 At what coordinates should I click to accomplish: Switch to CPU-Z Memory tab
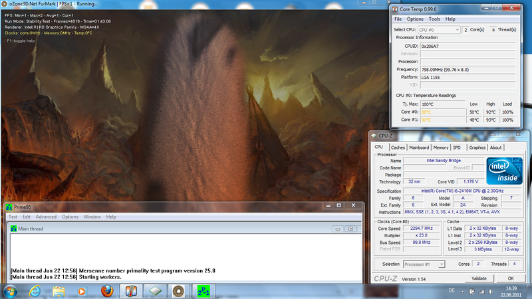441,148
